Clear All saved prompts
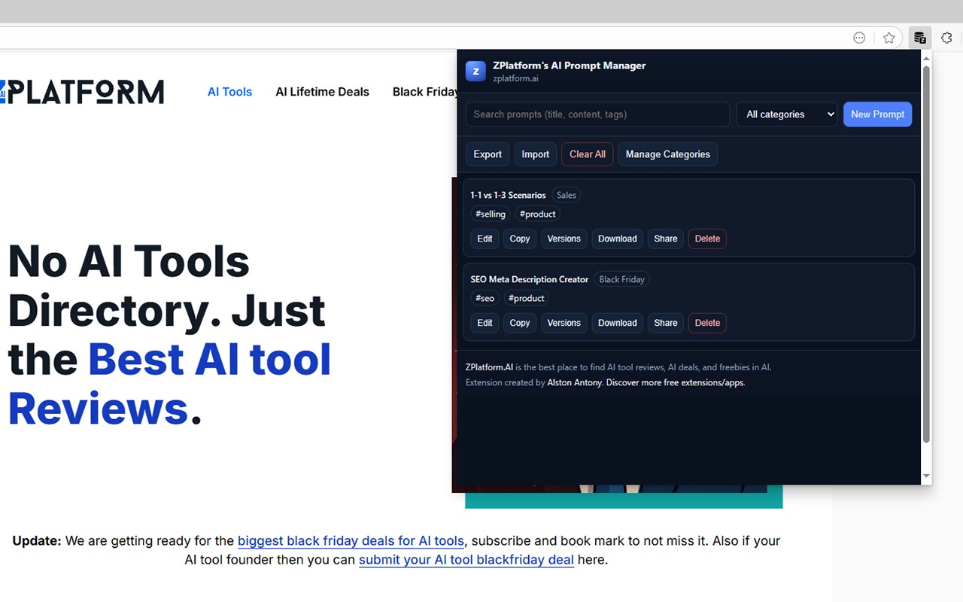Screen dimensions: 963x602 click(x=588, y=154)
